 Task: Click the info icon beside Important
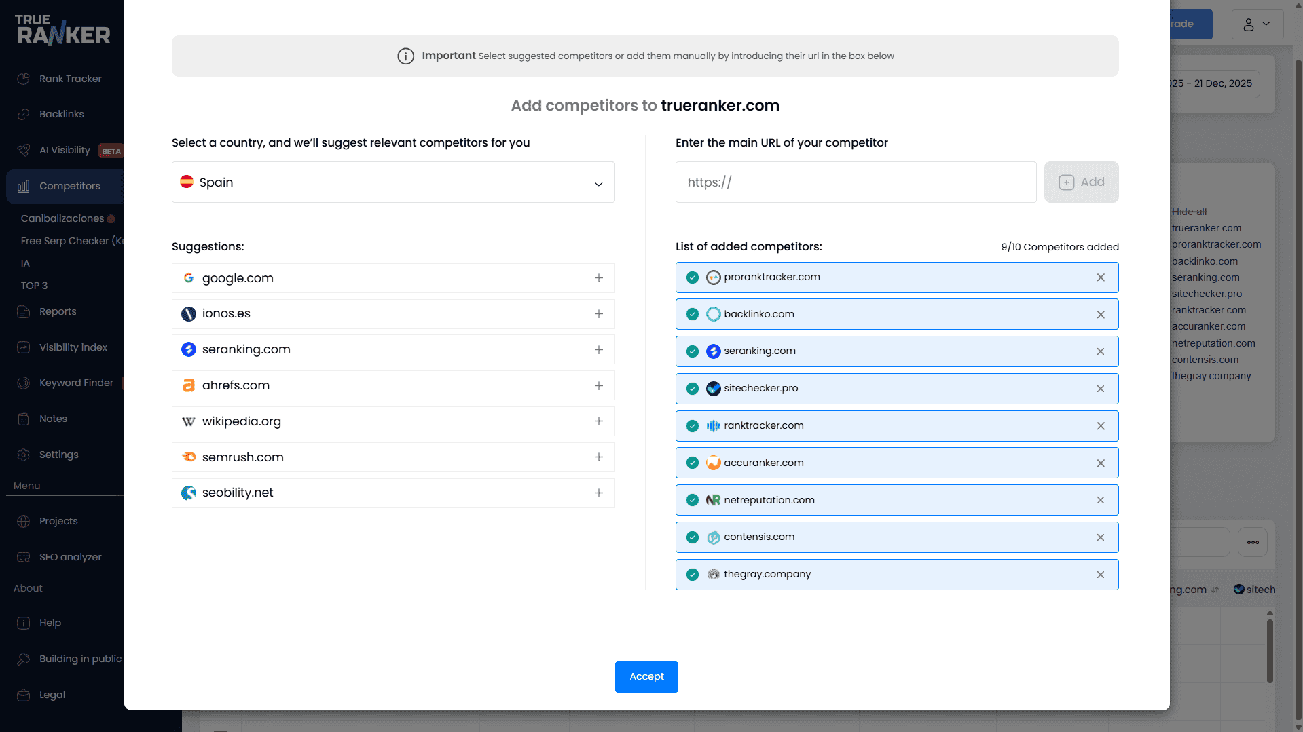click(405, 56)
